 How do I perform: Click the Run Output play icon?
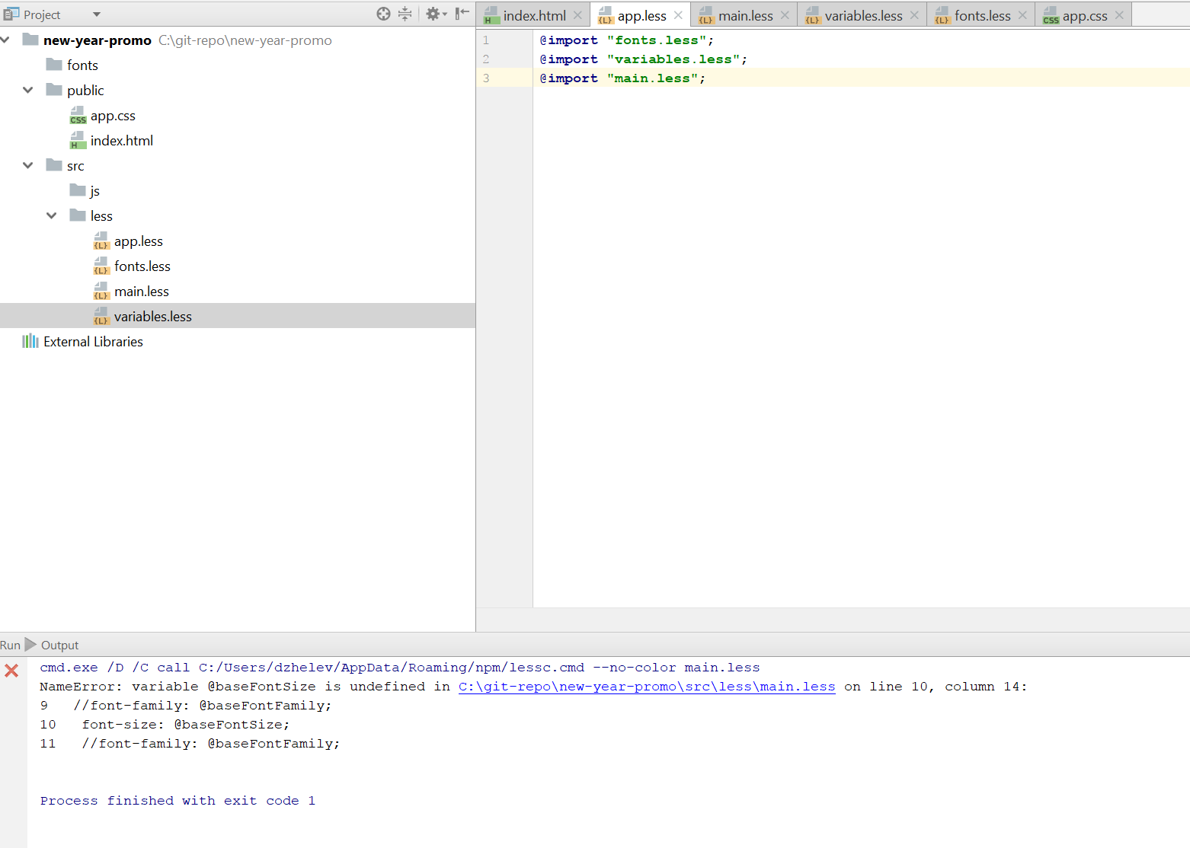[x=30, y=645]
